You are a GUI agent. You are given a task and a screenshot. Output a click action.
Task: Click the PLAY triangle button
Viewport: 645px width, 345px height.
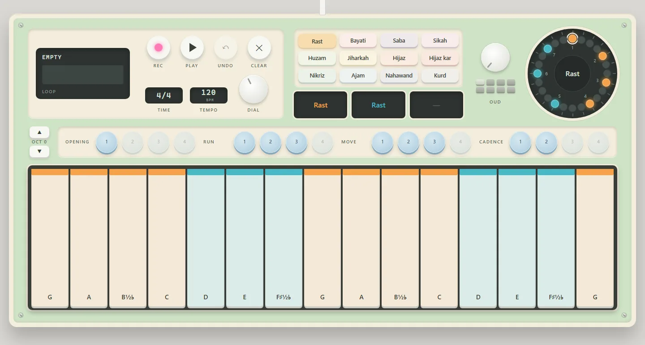[192, 47]
